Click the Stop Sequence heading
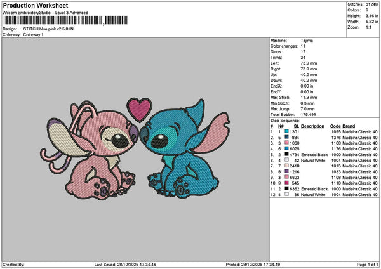The width and height of the screenshot is (381, 269). [285, 121]
